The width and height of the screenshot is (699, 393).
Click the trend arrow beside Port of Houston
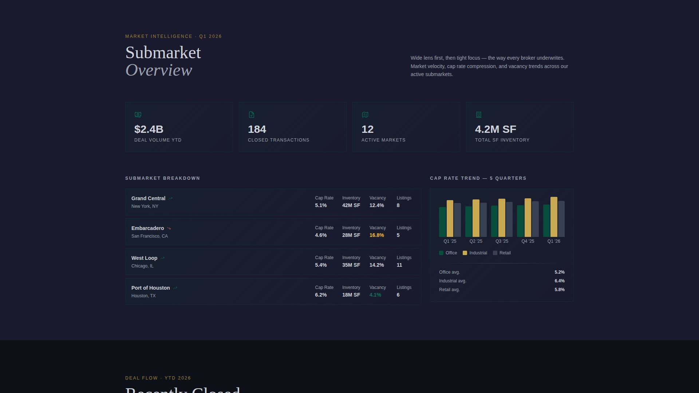[175, 288]
